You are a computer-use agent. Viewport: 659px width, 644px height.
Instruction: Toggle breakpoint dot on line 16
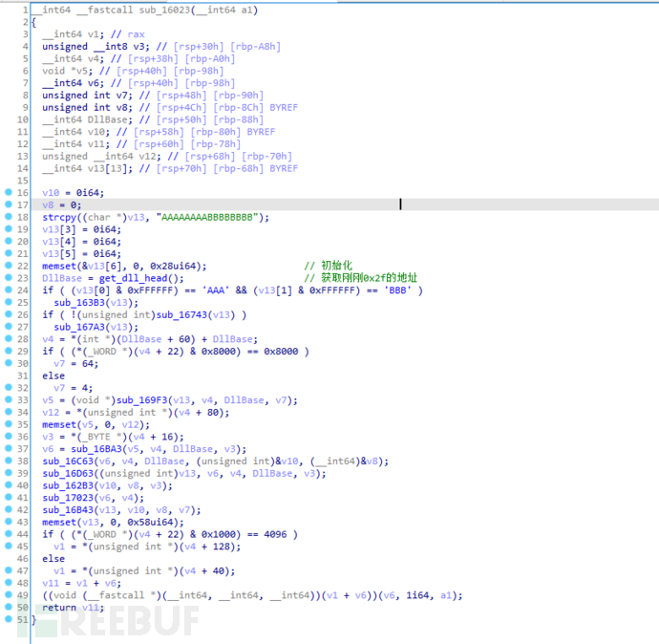coord(9,192)
